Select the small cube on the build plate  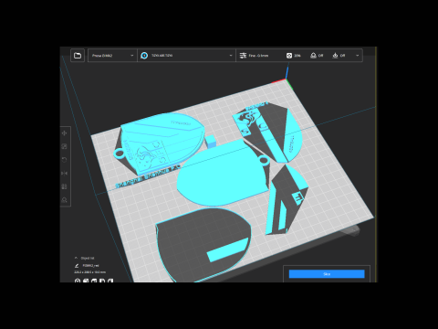click(x=210, y=142)
